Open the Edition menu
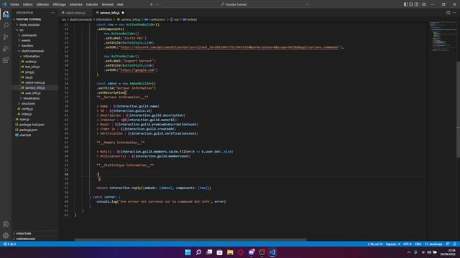Image resolution: width=460 pixels, height=258 pixels. click(28, 4)
